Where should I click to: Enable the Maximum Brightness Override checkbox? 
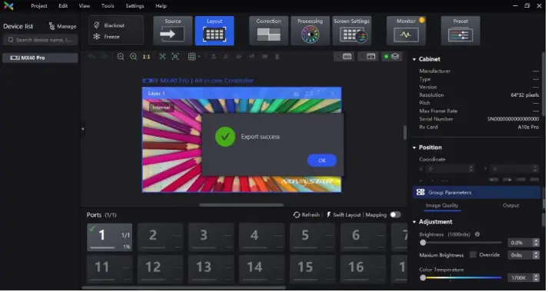pyautogui.click(x=474, y=256)
